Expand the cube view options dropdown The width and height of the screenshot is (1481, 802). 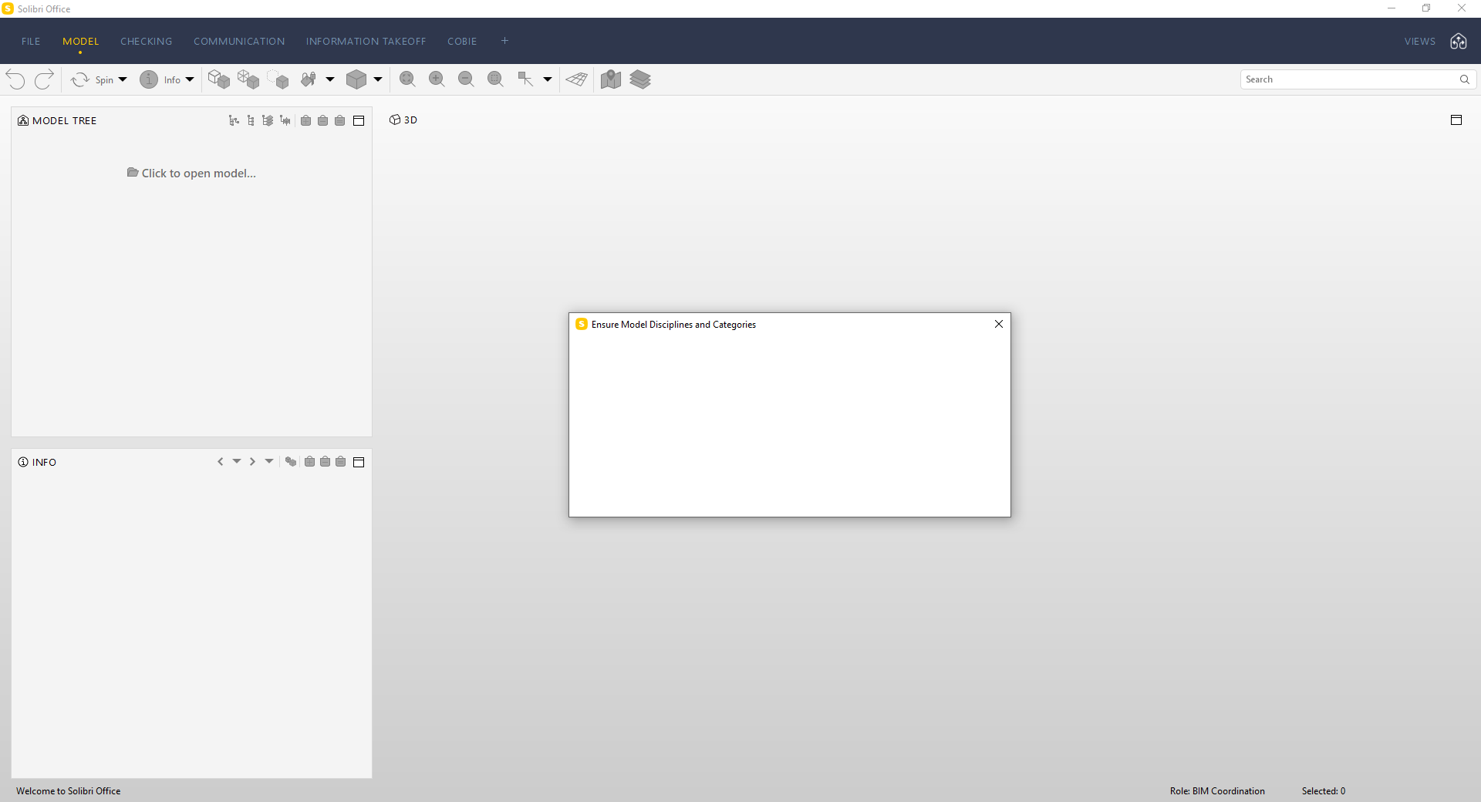click(378, 79)
